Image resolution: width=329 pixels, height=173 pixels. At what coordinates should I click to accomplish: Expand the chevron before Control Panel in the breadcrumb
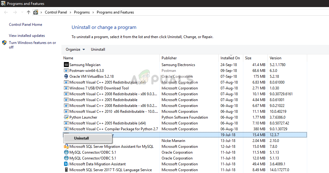[x=41, y=12]
